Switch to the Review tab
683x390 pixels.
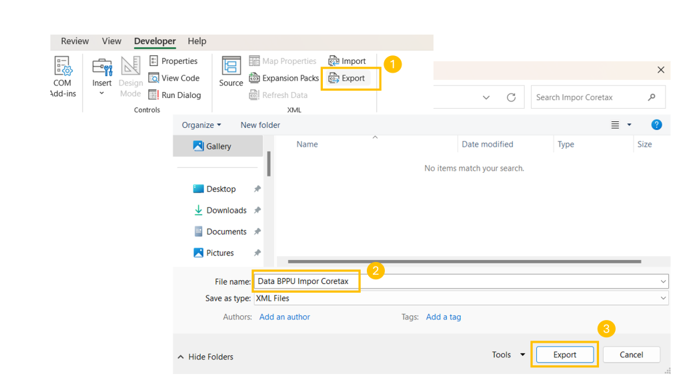[75, 41]
